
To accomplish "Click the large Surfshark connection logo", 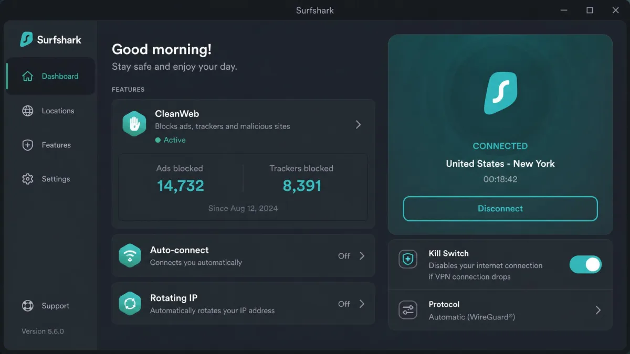I will pyautogui.click(x=500, y=93).
